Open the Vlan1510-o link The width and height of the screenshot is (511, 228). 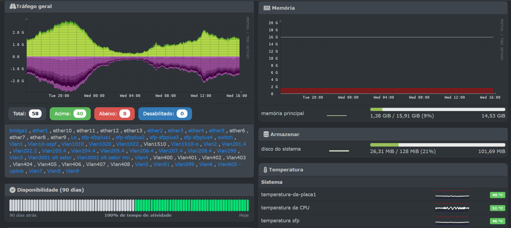[x=185, y=144]
